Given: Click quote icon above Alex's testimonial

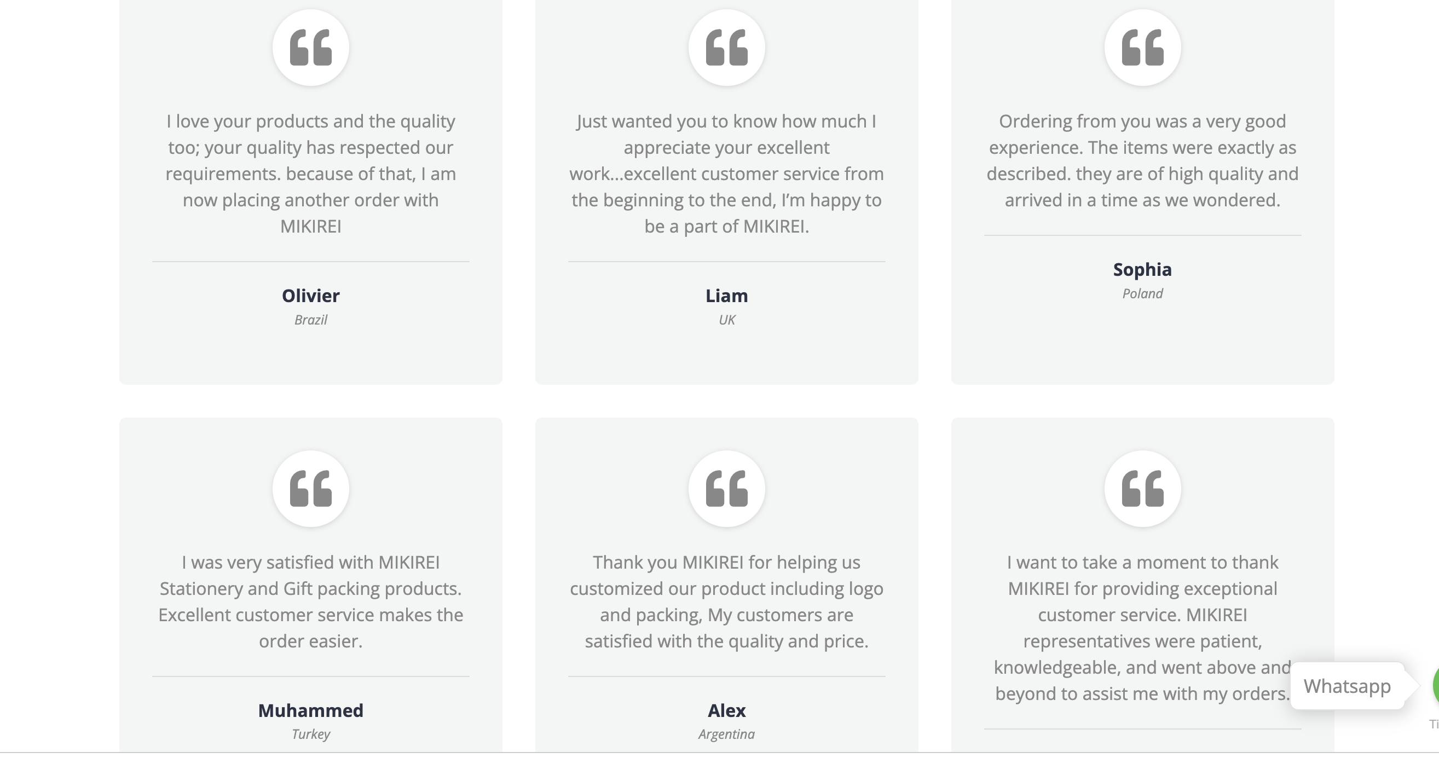Looking at the screenshot, I should (x=726, y=489).
